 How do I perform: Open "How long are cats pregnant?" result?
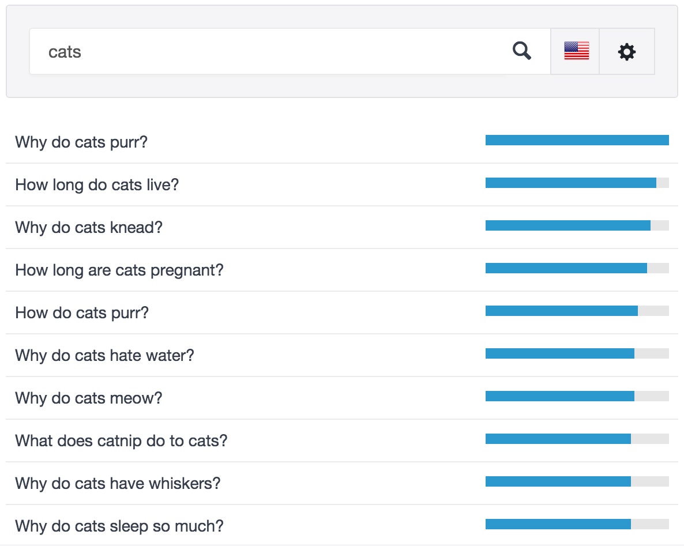(x=119, y=270)
